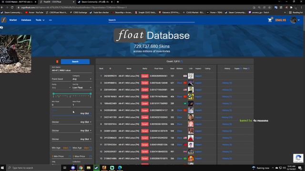Open the Market page

pyautogui.click(x=13, y=20)
